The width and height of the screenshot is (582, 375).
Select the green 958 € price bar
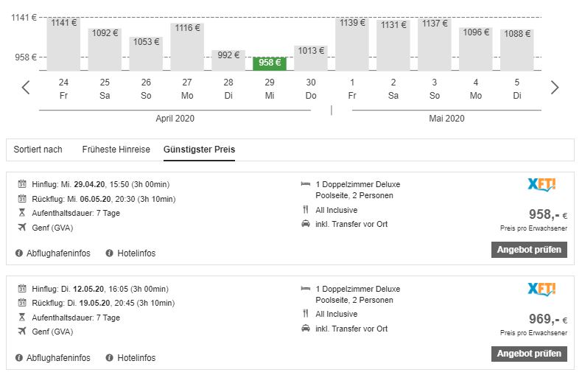click(270, 63)
